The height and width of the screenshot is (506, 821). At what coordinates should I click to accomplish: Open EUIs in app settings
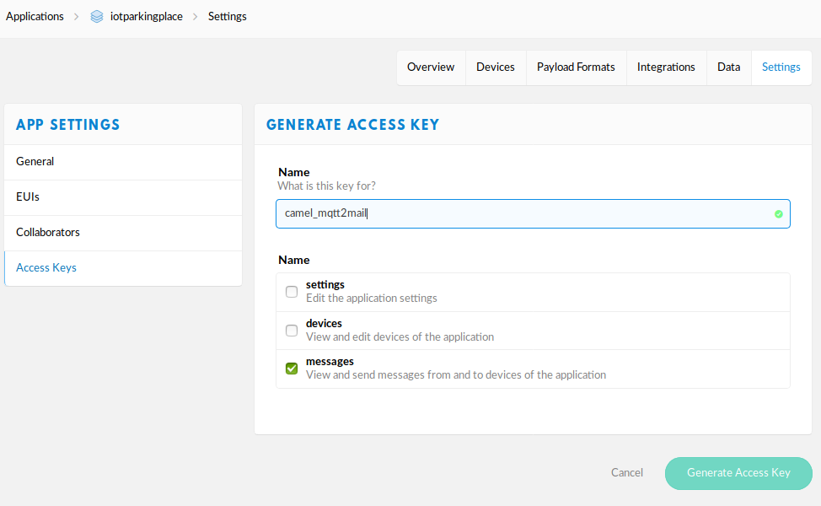click(123, 197)
